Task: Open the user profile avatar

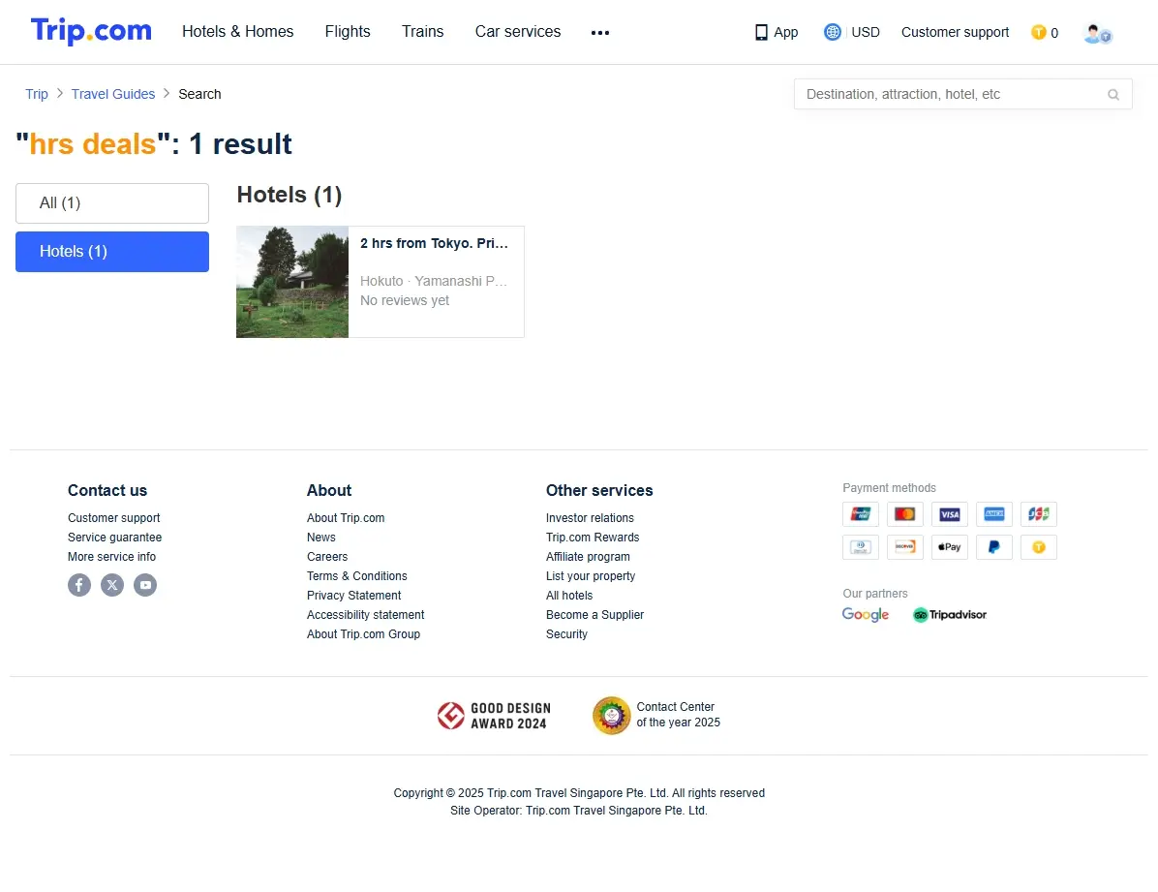Action: click(1097, 33)
